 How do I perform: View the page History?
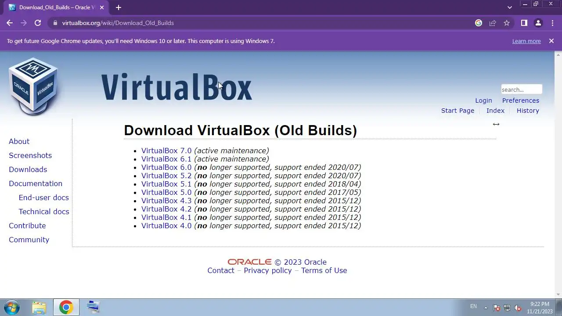(x=528, y=111)
